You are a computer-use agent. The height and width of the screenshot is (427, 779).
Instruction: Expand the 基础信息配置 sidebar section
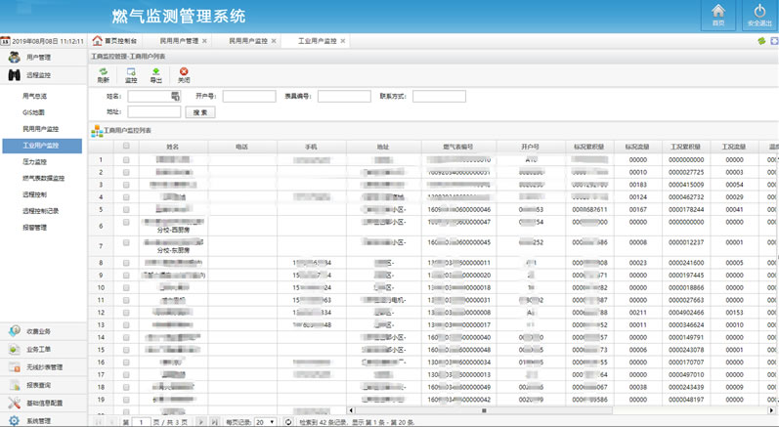pos(44,403)
